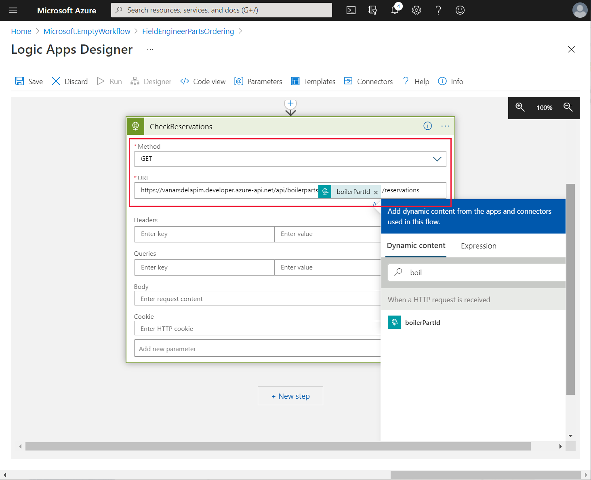Open CheckReservations ellipsis menu
This screenshot has width=591, height=480.
[x=445, y=126]
